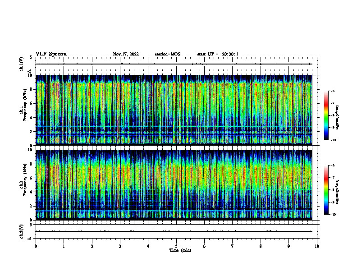Click the ch.1 spectrogram panel
The image size is (357, 276).
pyautogui.click(x=174, y=110)
